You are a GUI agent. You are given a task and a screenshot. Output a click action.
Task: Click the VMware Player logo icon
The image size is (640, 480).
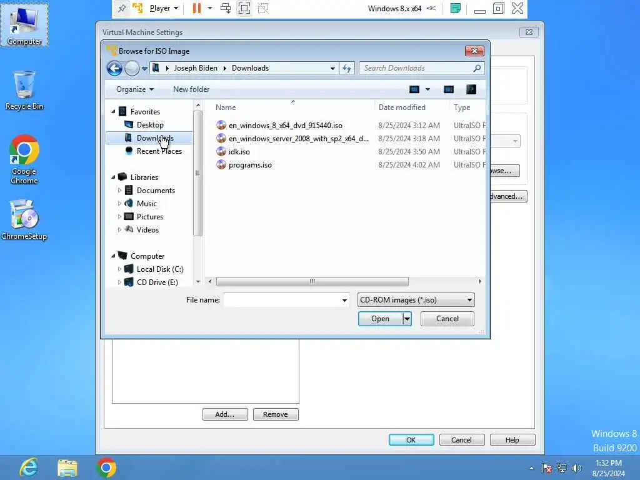[137, 8]
